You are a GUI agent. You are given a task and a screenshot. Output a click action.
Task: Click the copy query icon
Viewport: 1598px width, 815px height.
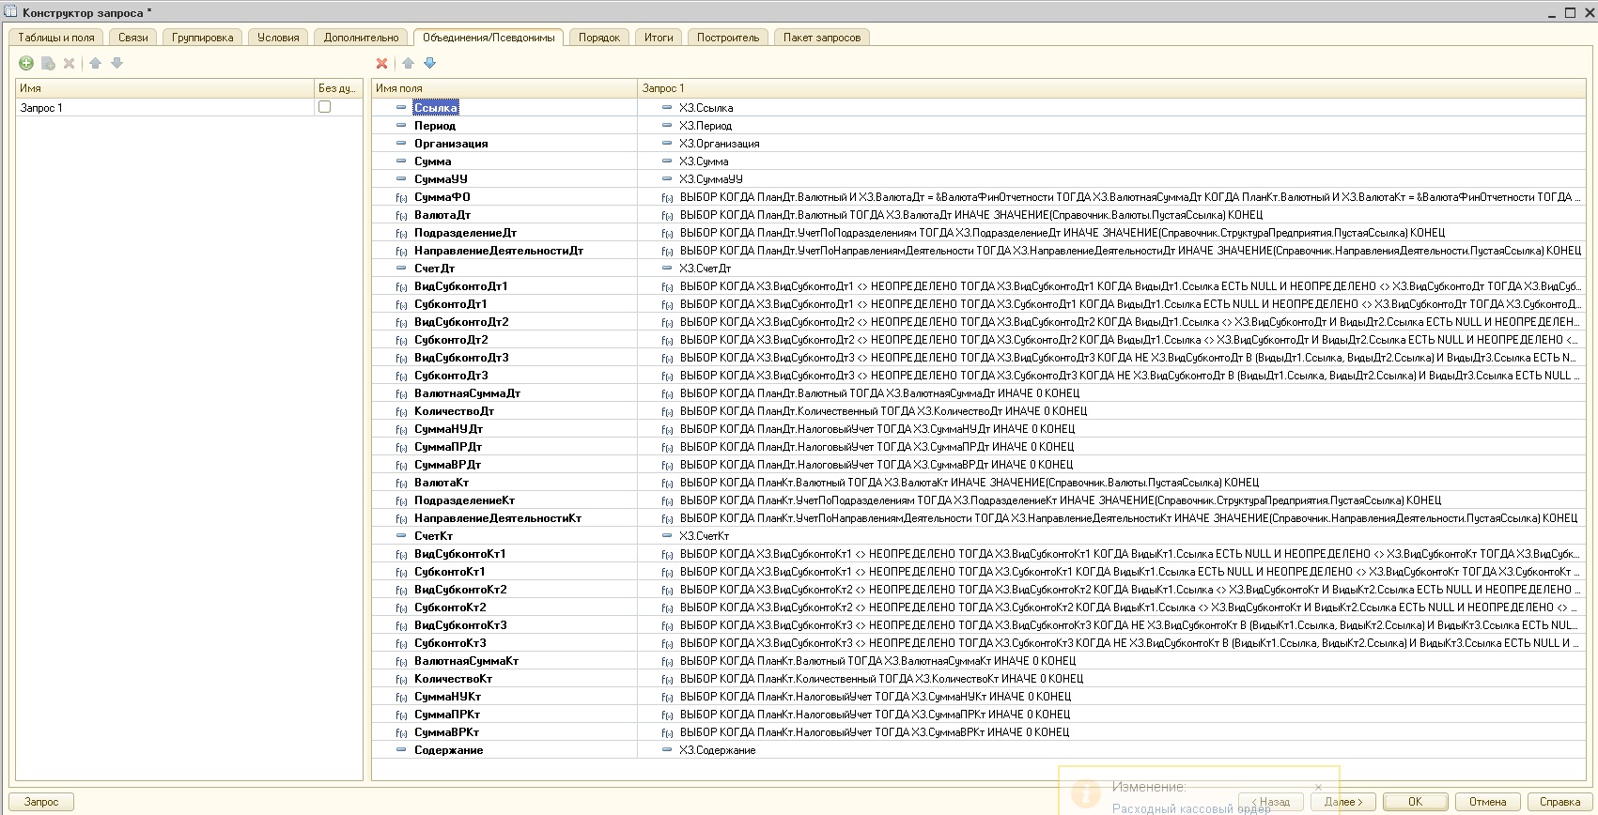pyautogui.click(x=48, y=63)
